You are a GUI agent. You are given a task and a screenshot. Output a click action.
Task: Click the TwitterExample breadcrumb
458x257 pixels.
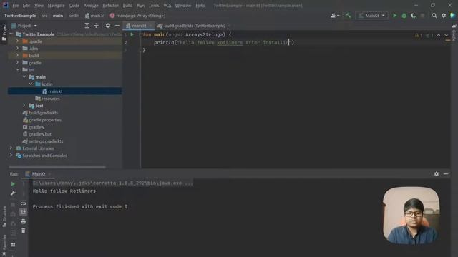pyautogui.click(x=20, y=16)
